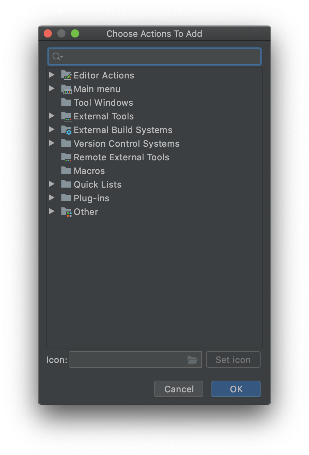Image resolution: width=309 pixels, height=455 pixels.
Task: Click the Cancel button
Action: pos(179,389)
